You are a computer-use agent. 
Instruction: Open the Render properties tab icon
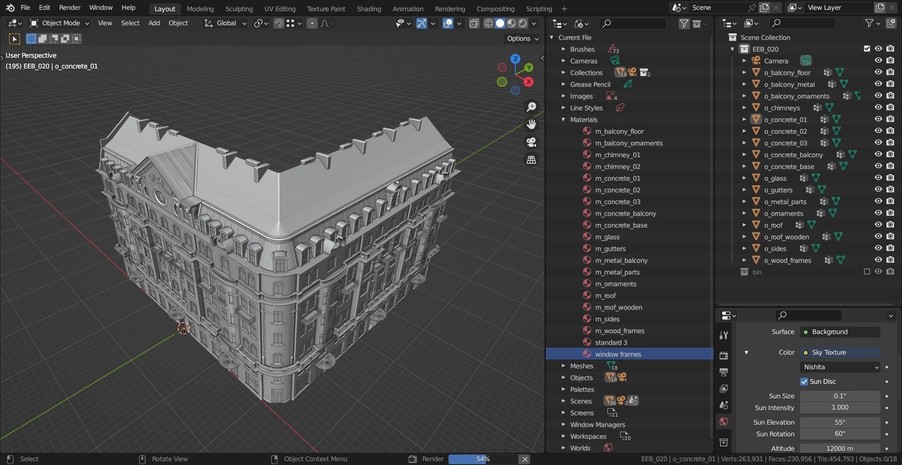click(723, 355)
